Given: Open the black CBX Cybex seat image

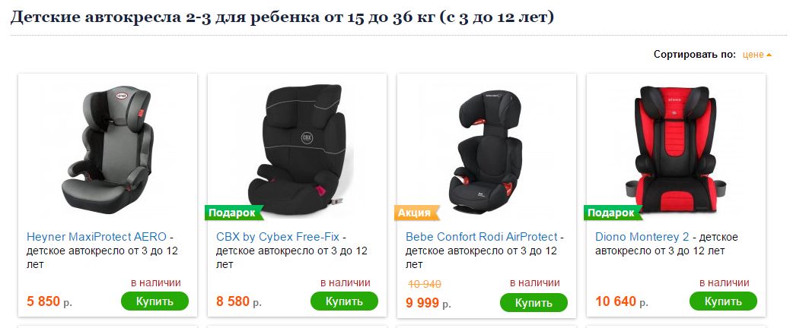Looking at the screenshot, I should [298, 150].
